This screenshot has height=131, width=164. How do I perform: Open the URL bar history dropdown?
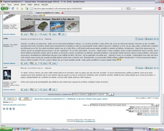coord(125,9)
